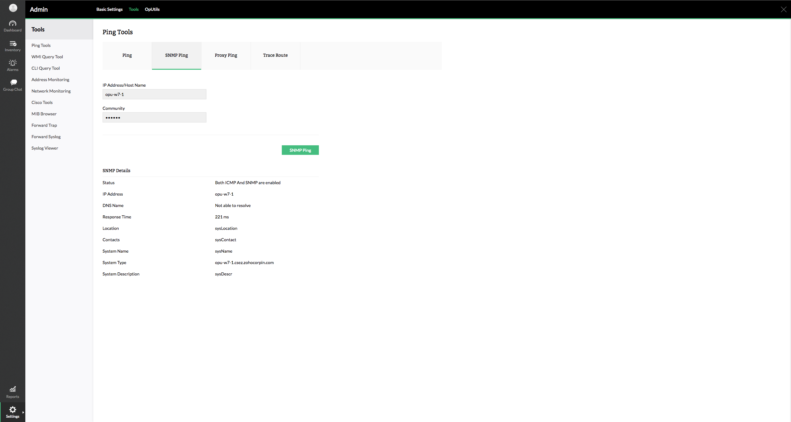The height and width of the screenshot is (422, 791).
Task: Close the Admin panel X icon
Action: [x=784, y=10]
